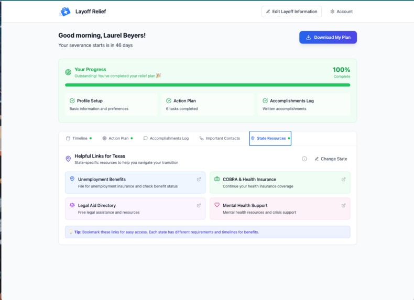Open external link icon on Unemployment Benefits
Screen dimensions: 414x300
click(199, 180)
